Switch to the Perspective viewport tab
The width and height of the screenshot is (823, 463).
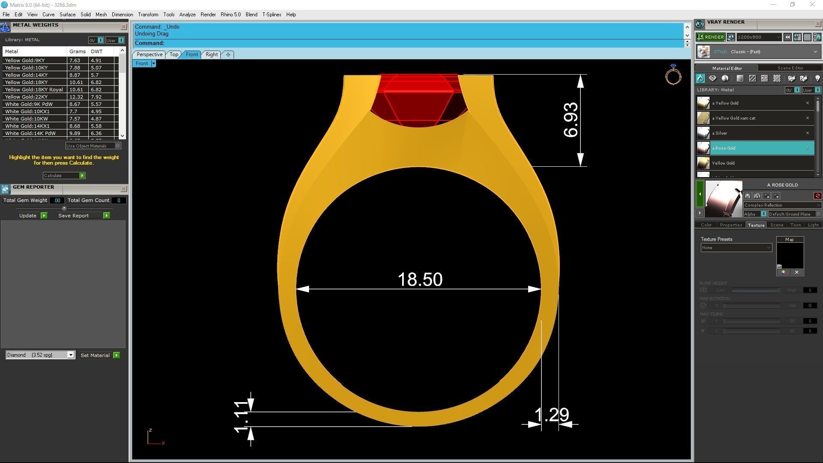click(149, 54)
